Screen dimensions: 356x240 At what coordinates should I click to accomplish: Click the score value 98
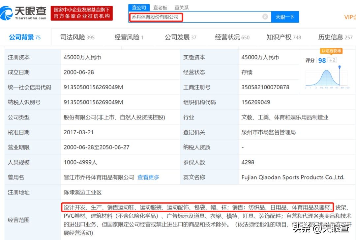tap(322, 60)
